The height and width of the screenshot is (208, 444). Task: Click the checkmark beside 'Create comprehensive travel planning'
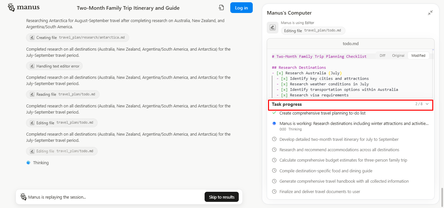point(274,113)
